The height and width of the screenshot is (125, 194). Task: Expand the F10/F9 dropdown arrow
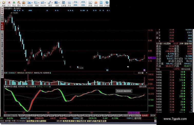pos(45,3)
